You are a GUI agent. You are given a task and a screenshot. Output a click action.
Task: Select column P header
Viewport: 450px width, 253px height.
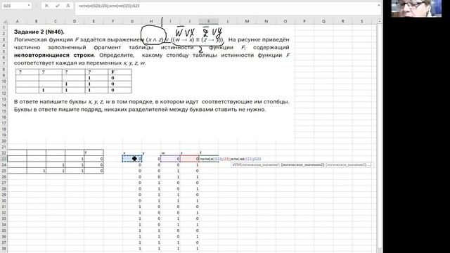click(x=304, y=21)
